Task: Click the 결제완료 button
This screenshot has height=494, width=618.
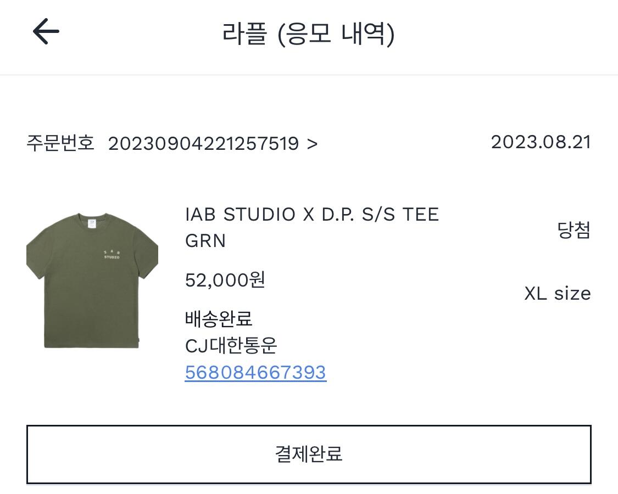Action: (x=309, y=454)
